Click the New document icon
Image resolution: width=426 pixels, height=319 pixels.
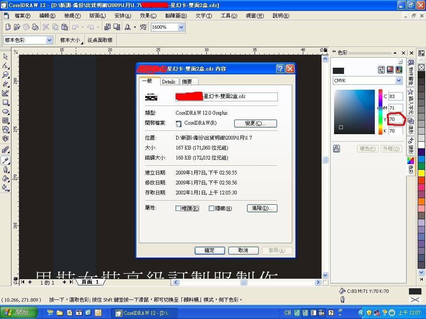click(x=8, y=27)
